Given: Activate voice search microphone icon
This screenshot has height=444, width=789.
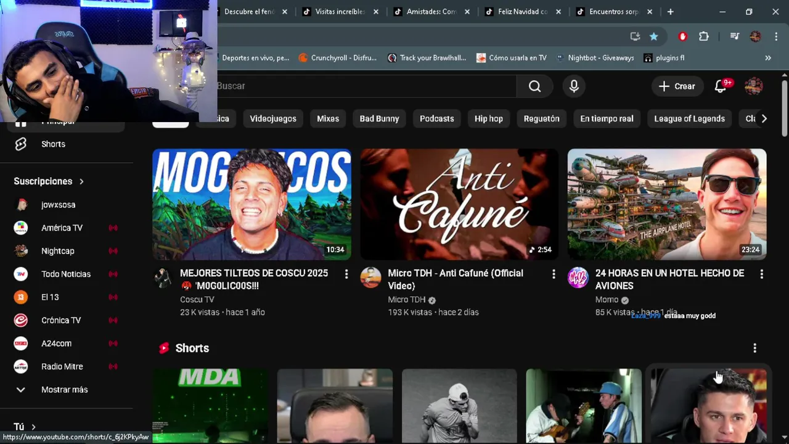Looking at the screenshot, I should pos(574,86).
